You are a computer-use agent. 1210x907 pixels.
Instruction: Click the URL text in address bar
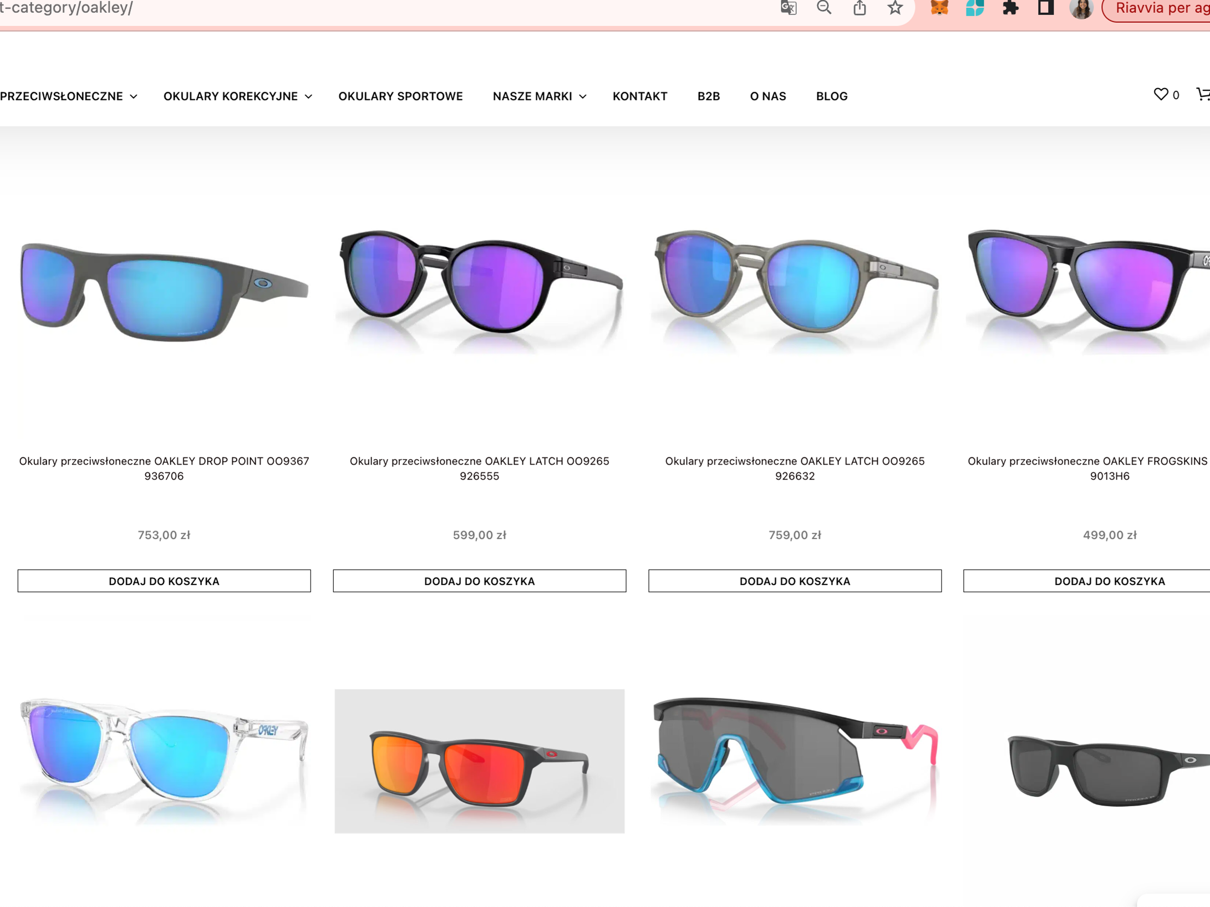(x=67, y=8)
